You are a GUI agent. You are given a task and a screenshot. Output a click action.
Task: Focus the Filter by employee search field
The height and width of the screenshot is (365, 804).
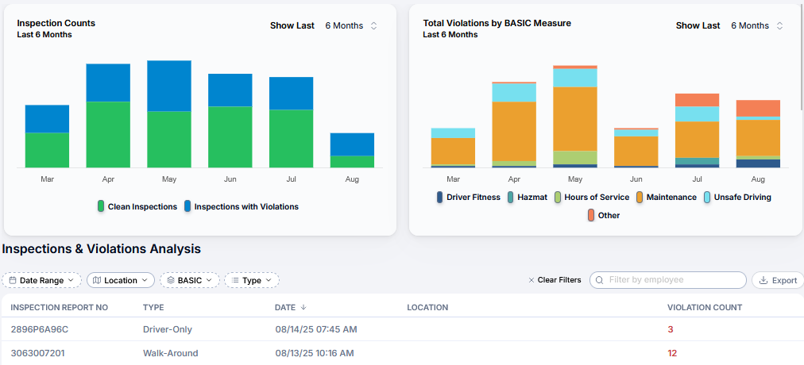coord(674,280)
